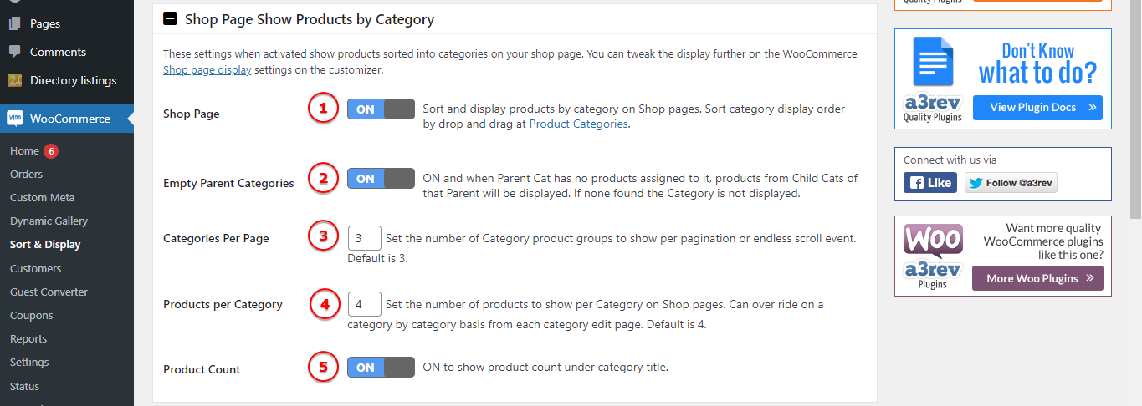
Task: Click the More Woo Plugins button
Action: tap(1037, 278)
